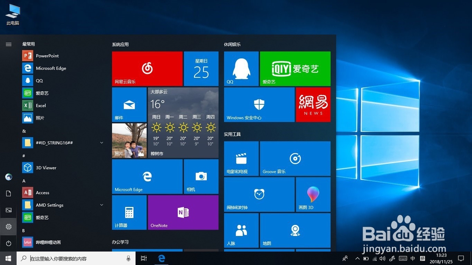The image size is (472, 265).
Task: Open the QQ penguin tile
Action: click(x=241, y=68)
